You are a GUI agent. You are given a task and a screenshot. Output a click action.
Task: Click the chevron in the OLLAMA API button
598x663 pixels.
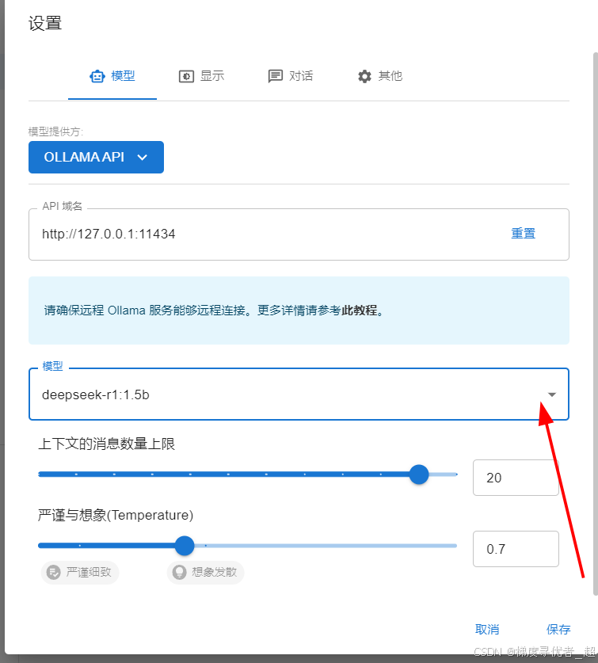coord(143,158)
